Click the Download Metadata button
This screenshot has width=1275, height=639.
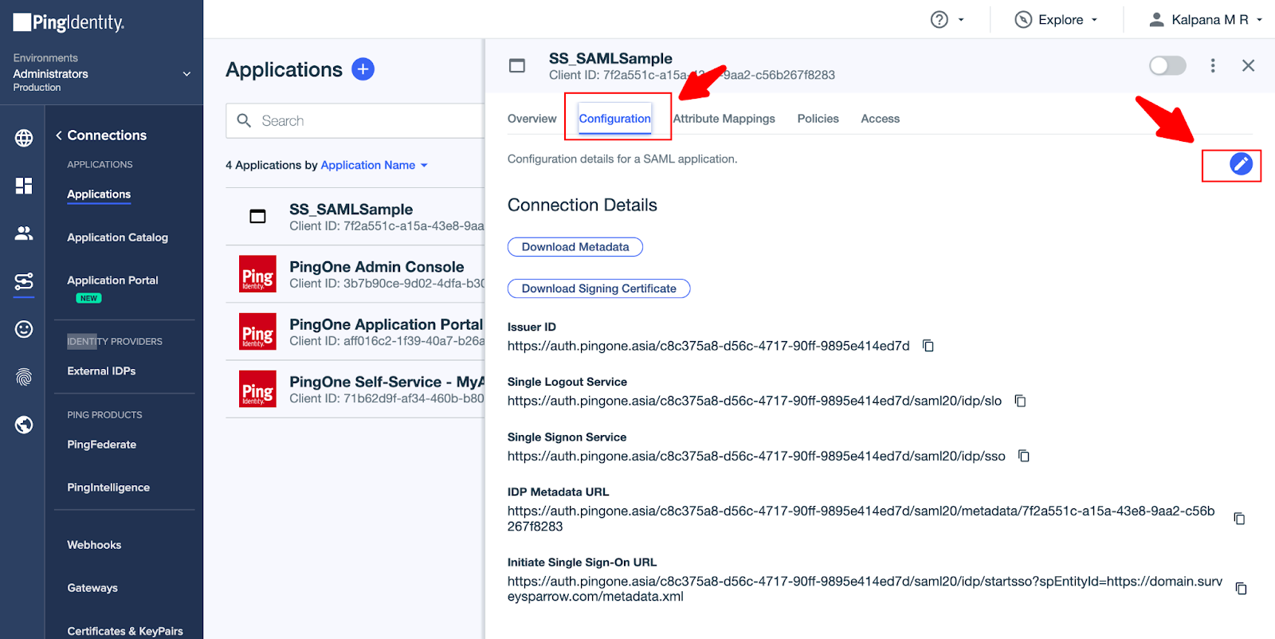click(575, 247)
